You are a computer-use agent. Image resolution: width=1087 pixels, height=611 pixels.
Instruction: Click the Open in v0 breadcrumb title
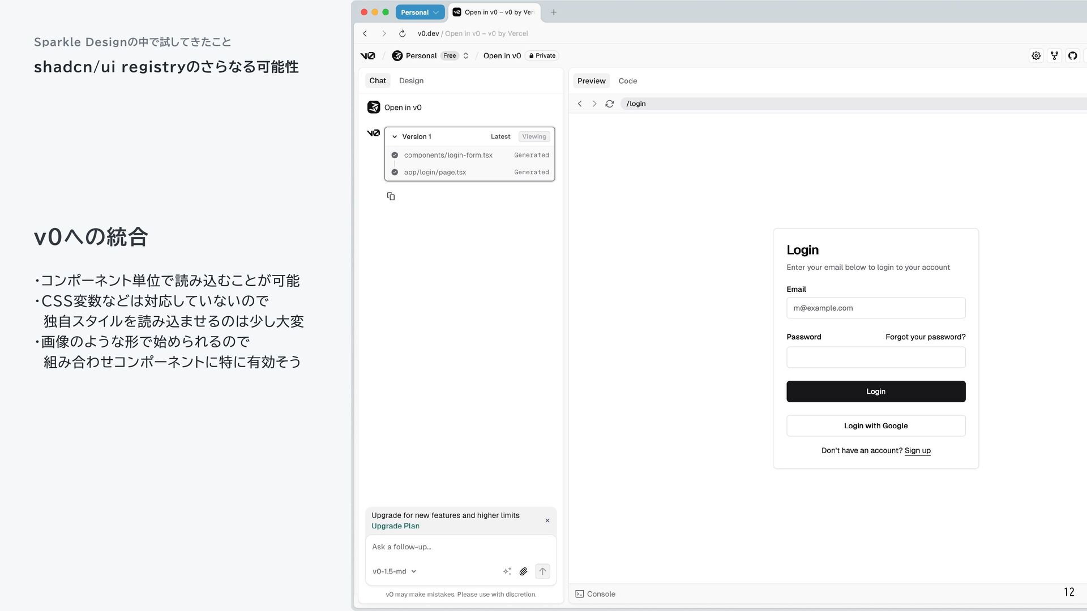click(502, 55)
